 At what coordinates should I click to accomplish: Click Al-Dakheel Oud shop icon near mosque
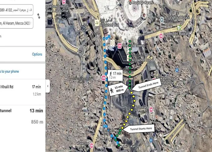[97, 23]
